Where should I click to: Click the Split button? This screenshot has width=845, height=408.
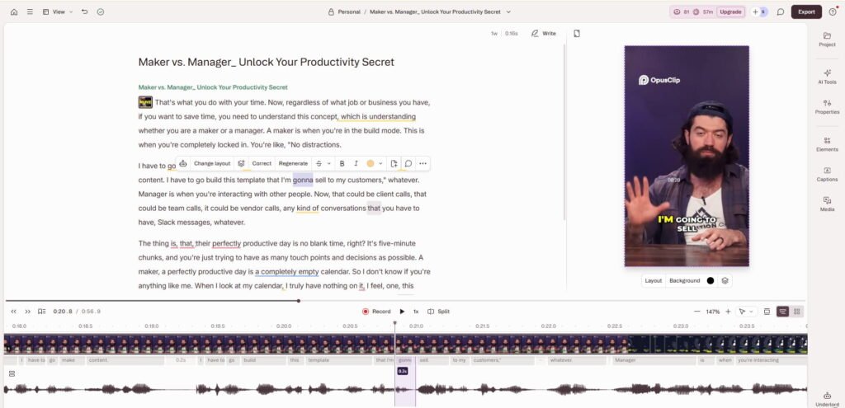click(439, 311)
